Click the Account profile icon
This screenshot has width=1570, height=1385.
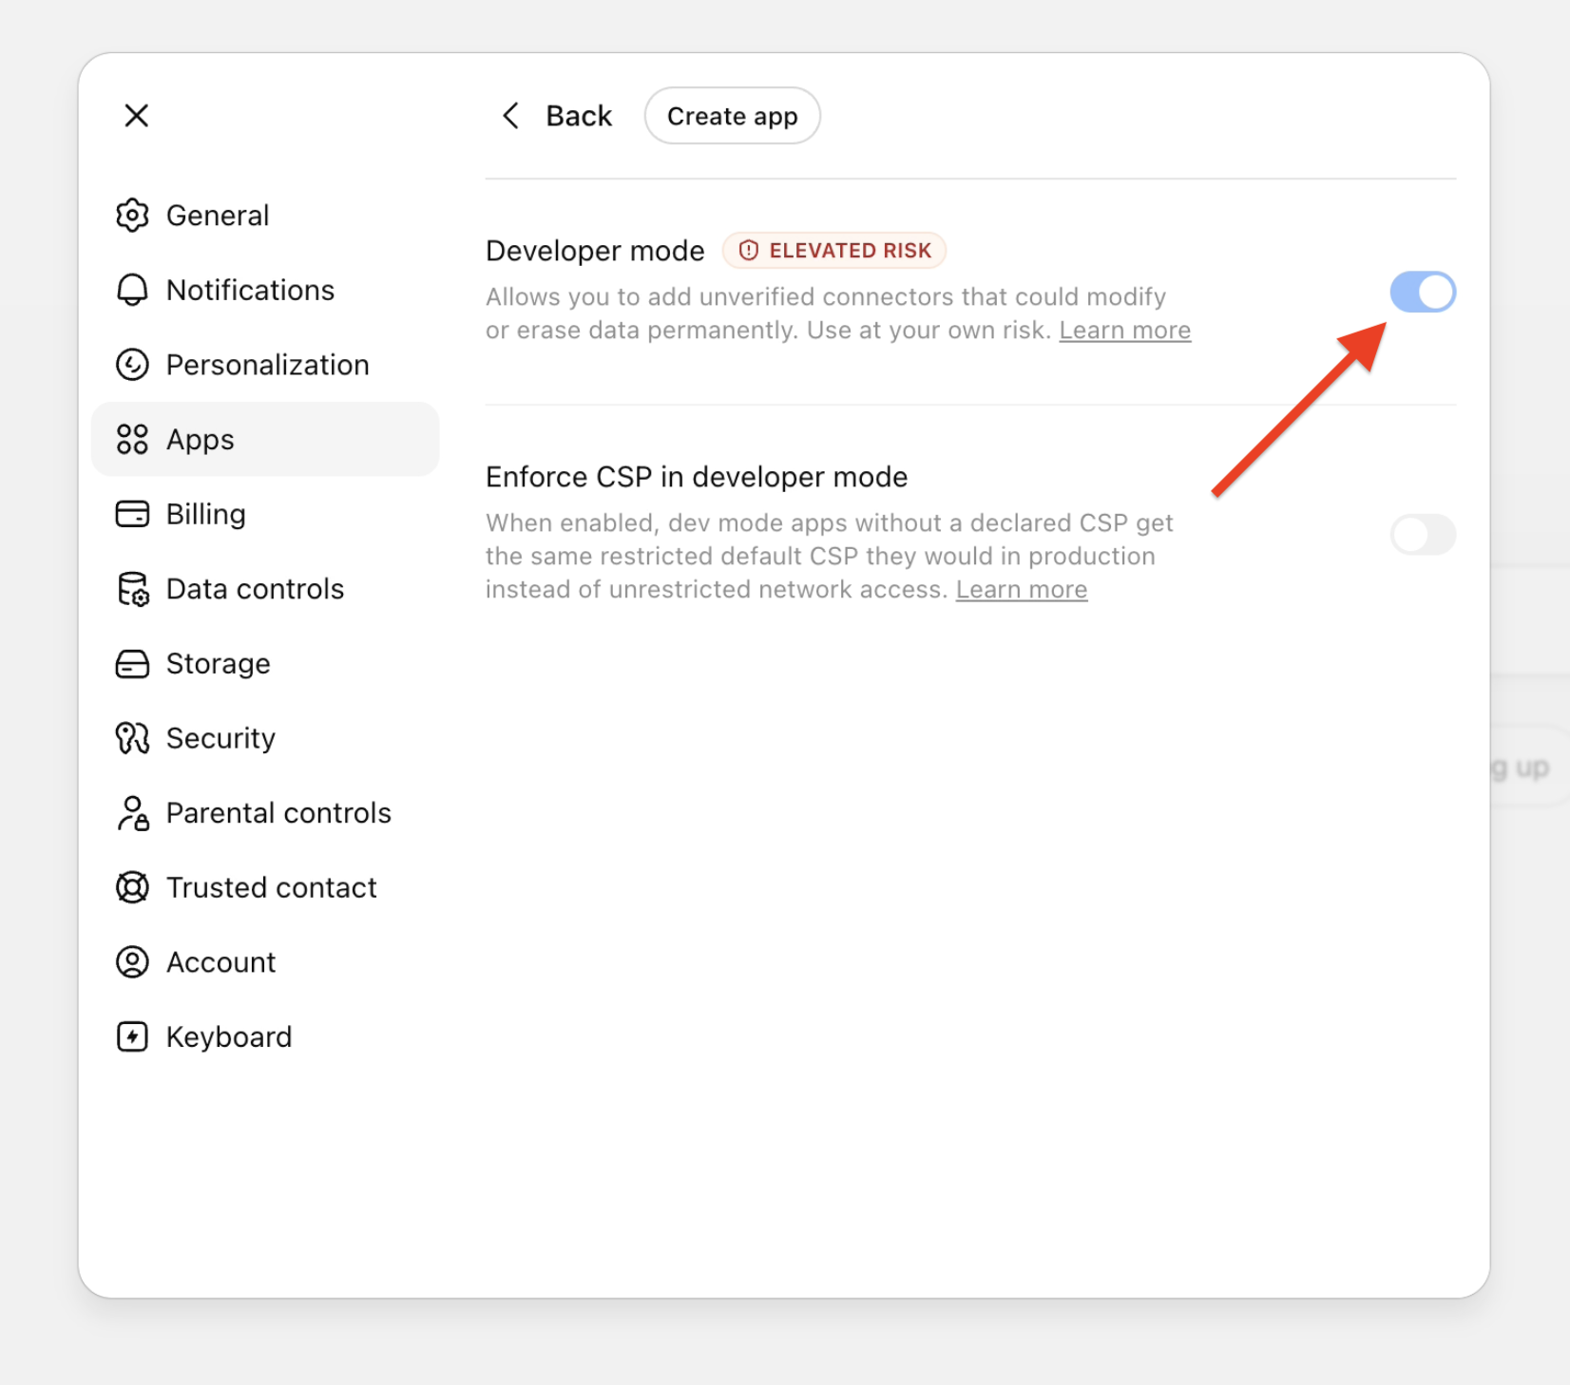[132, 962]
